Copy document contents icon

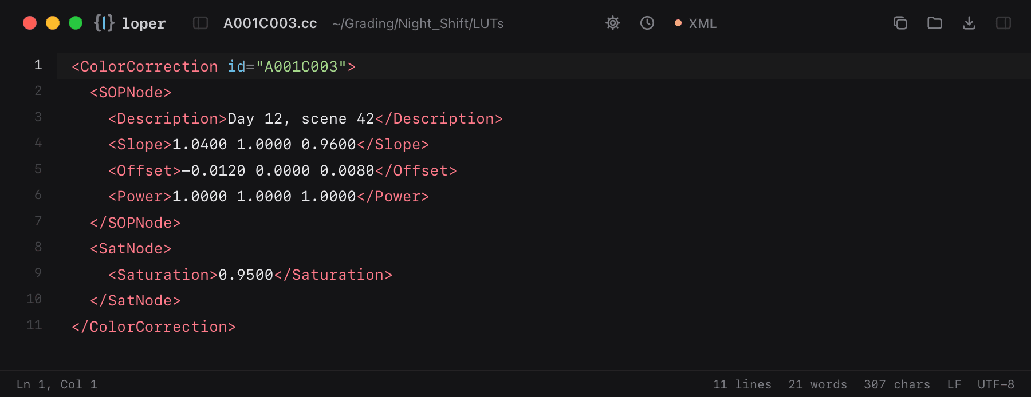[x=900, y=23]
